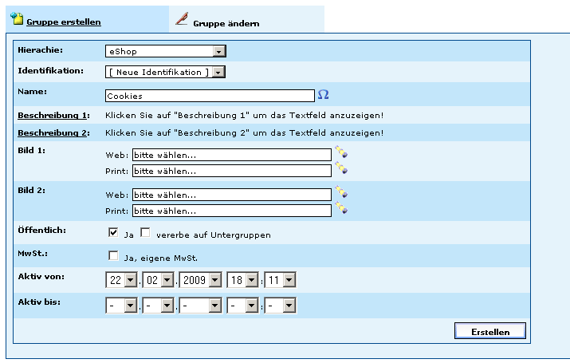Click the Beschreibung 1 link
This screenshot has height=363, width=570.
point(53,116)
